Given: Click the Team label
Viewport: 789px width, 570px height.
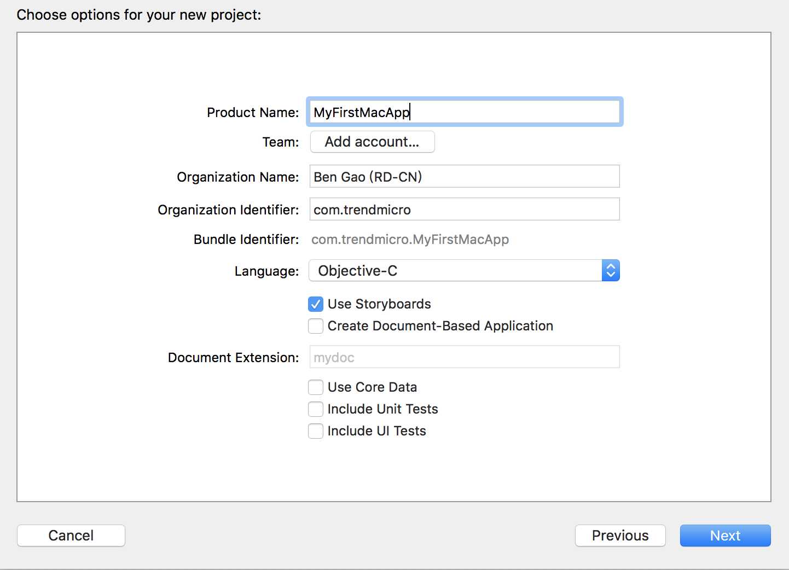Looking at the screenshot, I should pos(281,142).
